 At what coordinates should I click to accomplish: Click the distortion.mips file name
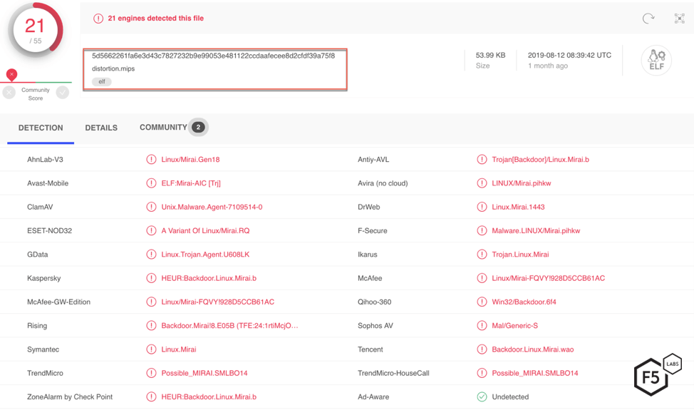point(113,68)
